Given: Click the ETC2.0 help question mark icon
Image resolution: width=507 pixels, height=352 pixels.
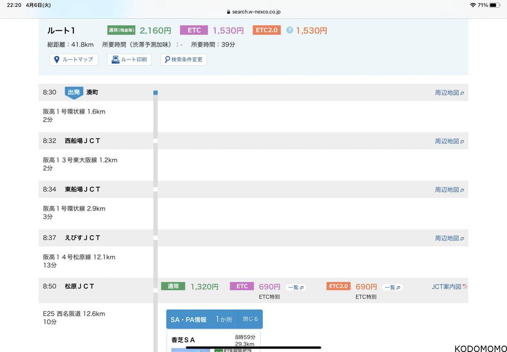Looking at the screenshot, I should [290, 30].
